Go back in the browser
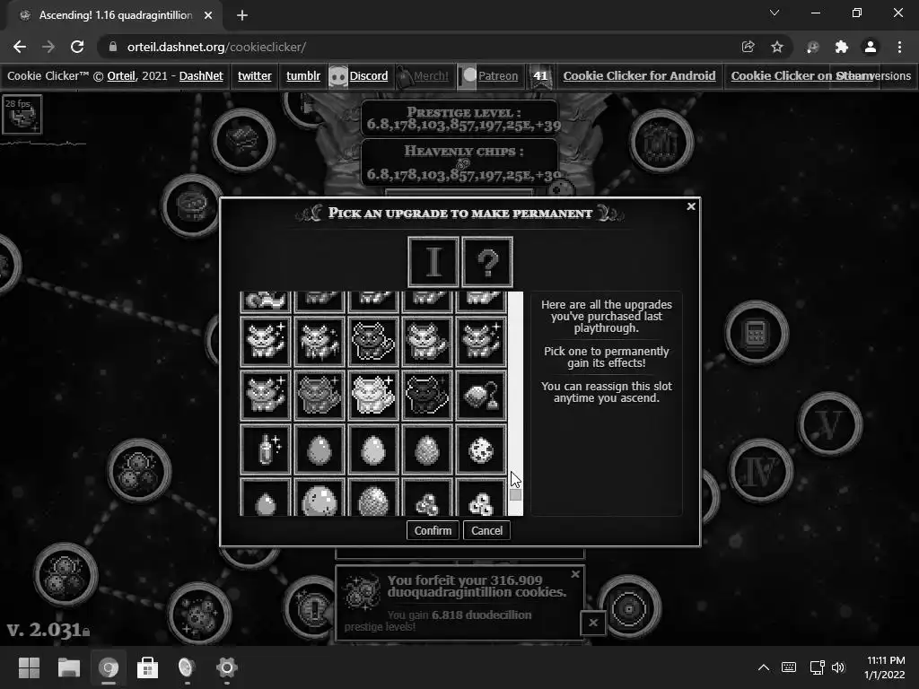The image size is (919, 689). coord(20,47)
